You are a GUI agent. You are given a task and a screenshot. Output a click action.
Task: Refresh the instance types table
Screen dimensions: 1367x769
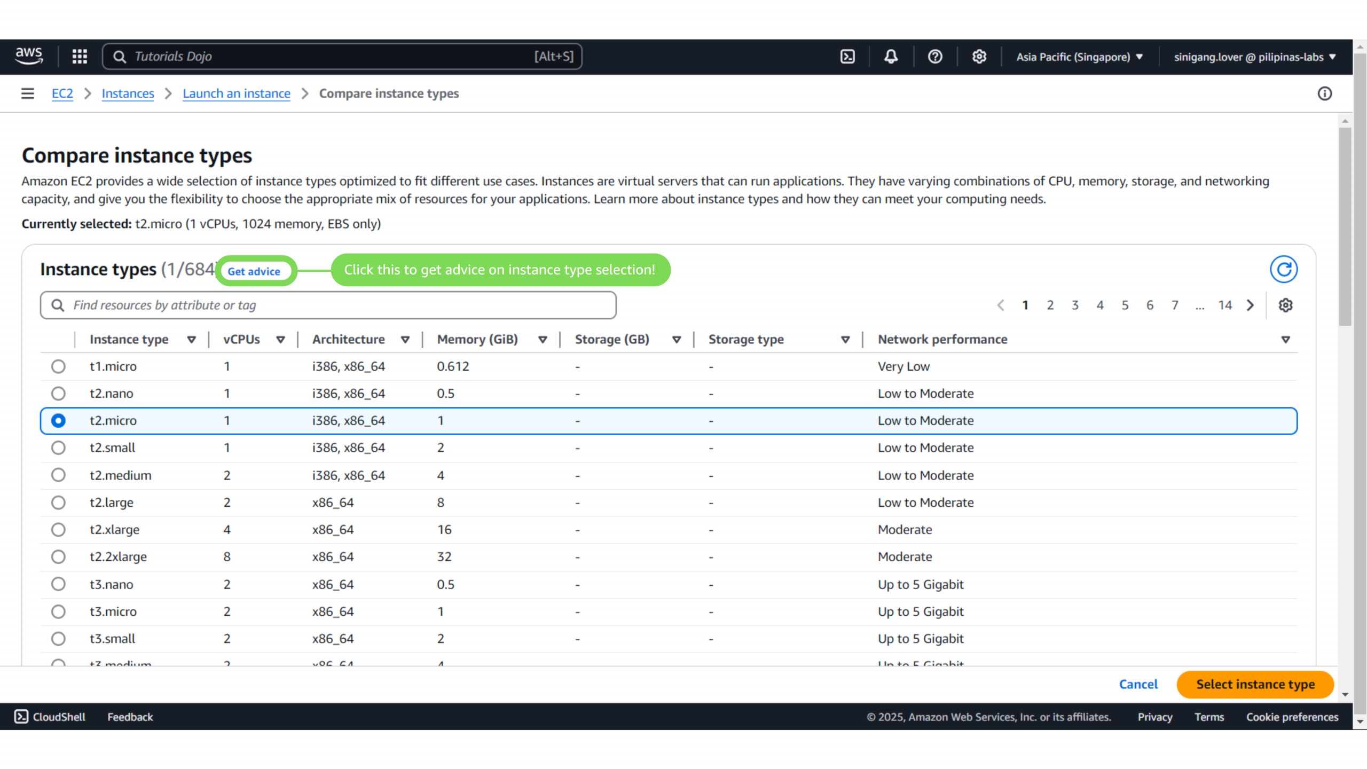pyautogui.click(x=1284, y=269)
